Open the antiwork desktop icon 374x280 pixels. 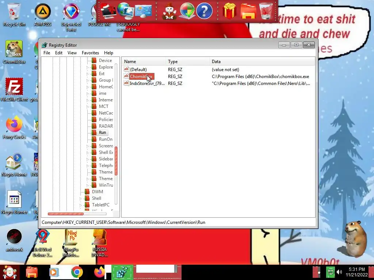(x=14, y=240)
